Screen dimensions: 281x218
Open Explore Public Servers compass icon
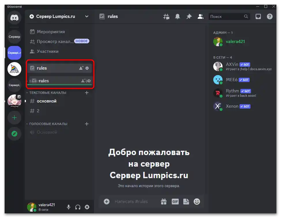tap(14, 134)
